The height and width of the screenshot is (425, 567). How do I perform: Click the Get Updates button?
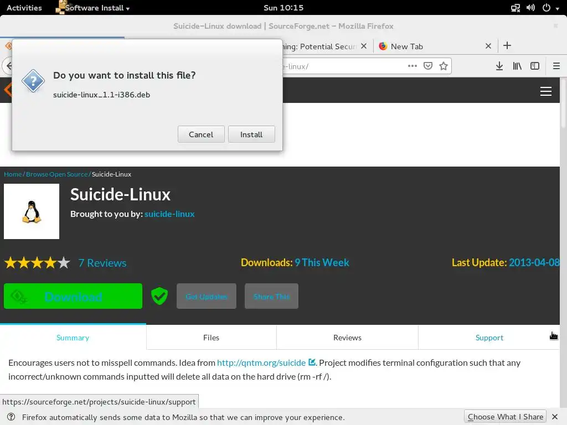tap(207, 297)
